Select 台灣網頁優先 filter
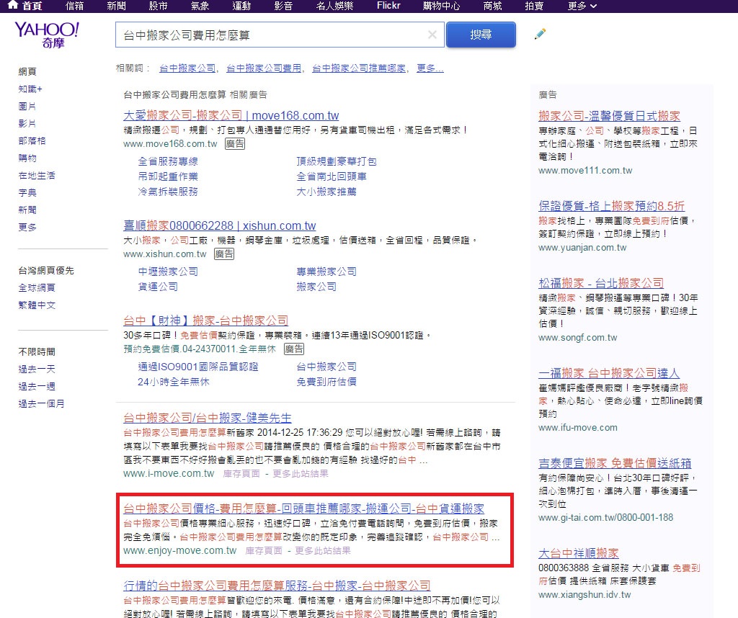 pos(46,270)
